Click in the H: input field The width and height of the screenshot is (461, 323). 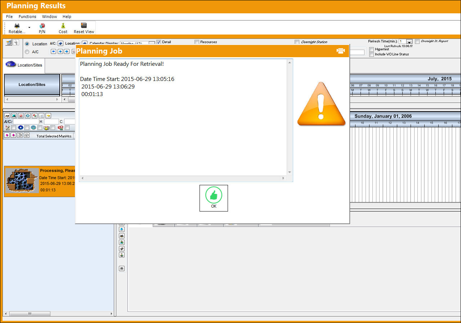(52, 122)
